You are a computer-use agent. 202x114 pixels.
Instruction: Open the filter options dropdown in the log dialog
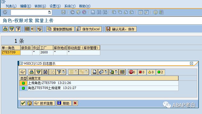(64, 72)
